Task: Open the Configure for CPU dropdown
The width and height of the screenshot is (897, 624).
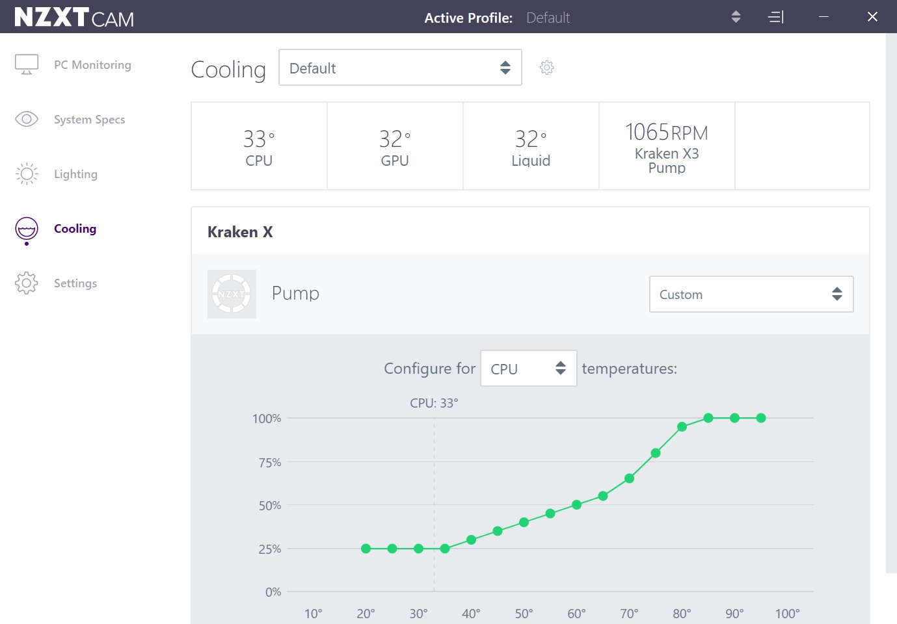Action: 529,369
